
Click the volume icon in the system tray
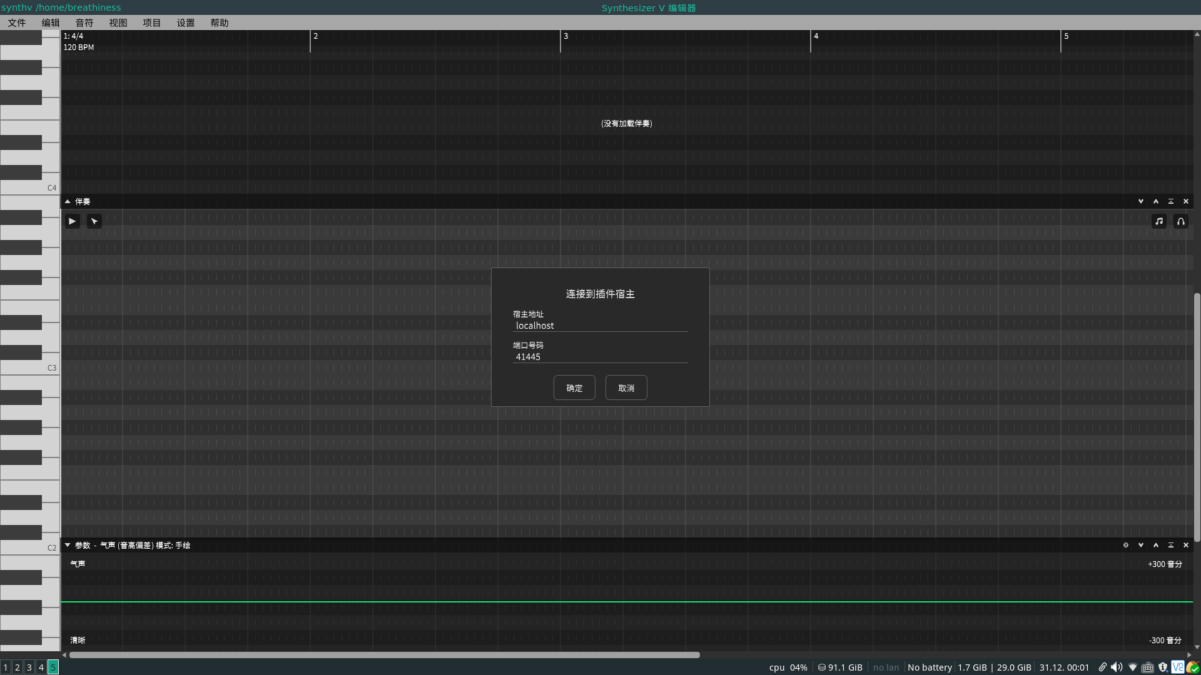pyautogui.click(x=1117, y=667)
